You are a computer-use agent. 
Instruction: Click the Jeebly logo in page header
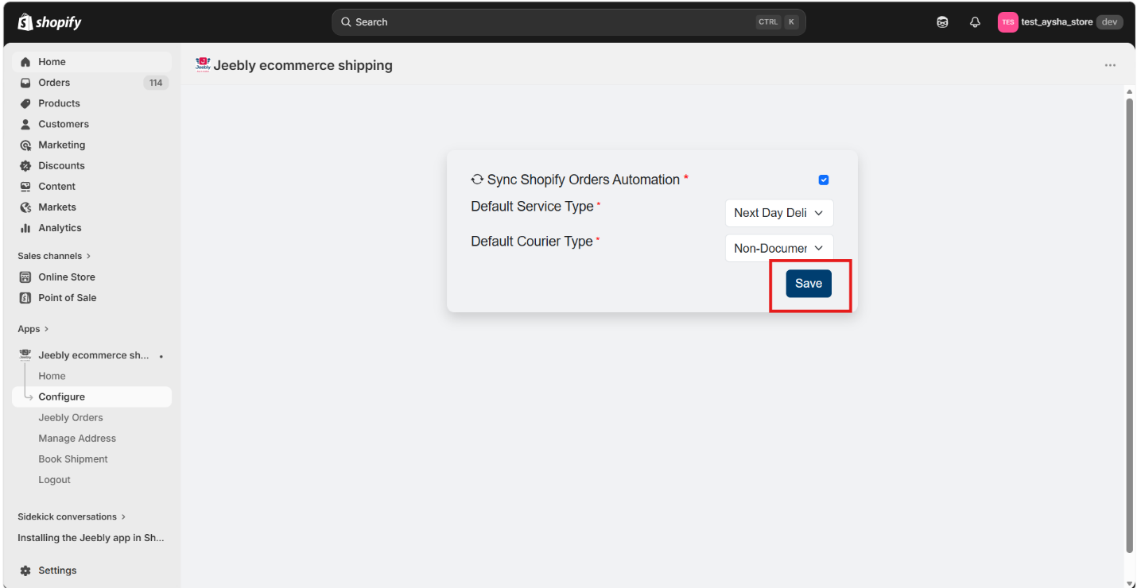click(203, 65)
